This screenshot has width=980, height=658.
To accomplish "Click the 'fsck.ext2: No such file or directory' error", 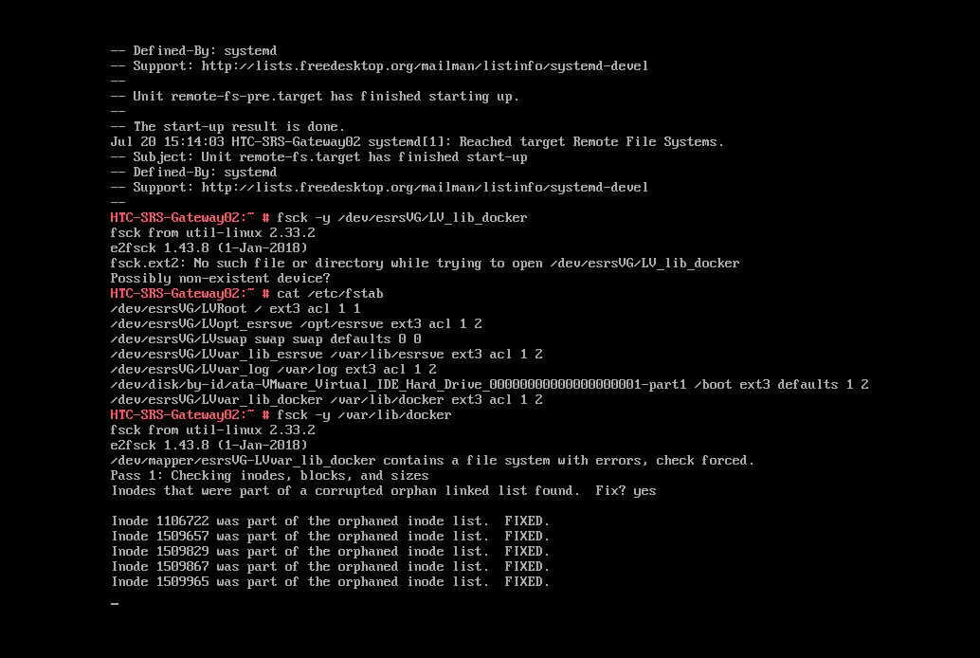I will (425, 264).
